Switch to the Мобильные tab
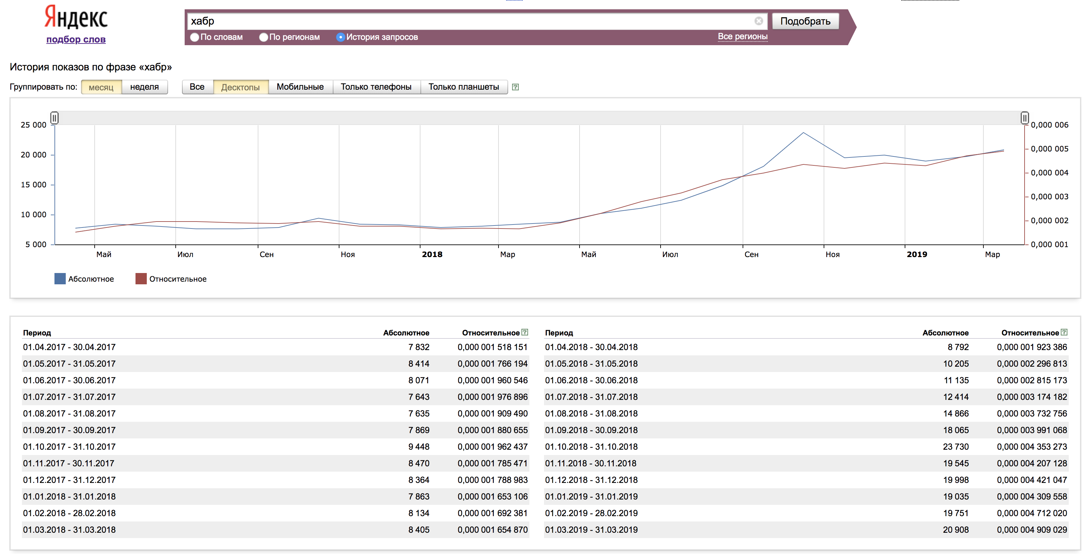Image resolution: width=1090 pixels, height=554 pixels. pos(300,87)
